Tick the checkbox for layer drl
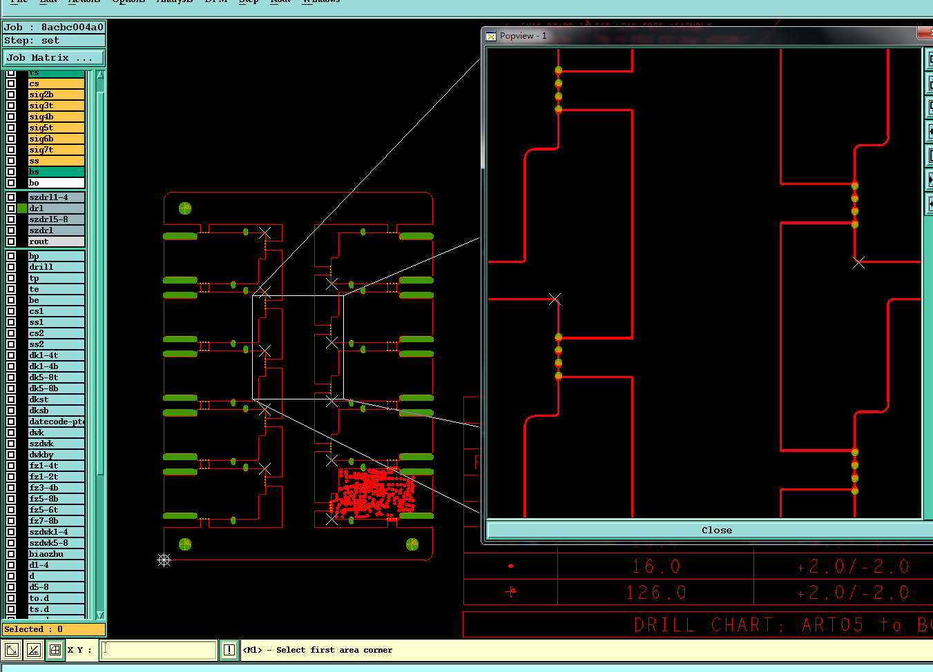 (x=11, y=208)
